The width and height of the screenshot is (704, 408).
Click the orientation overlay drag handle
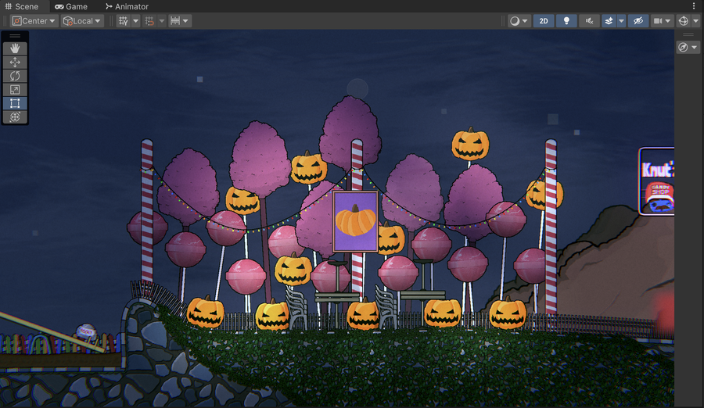688,34
